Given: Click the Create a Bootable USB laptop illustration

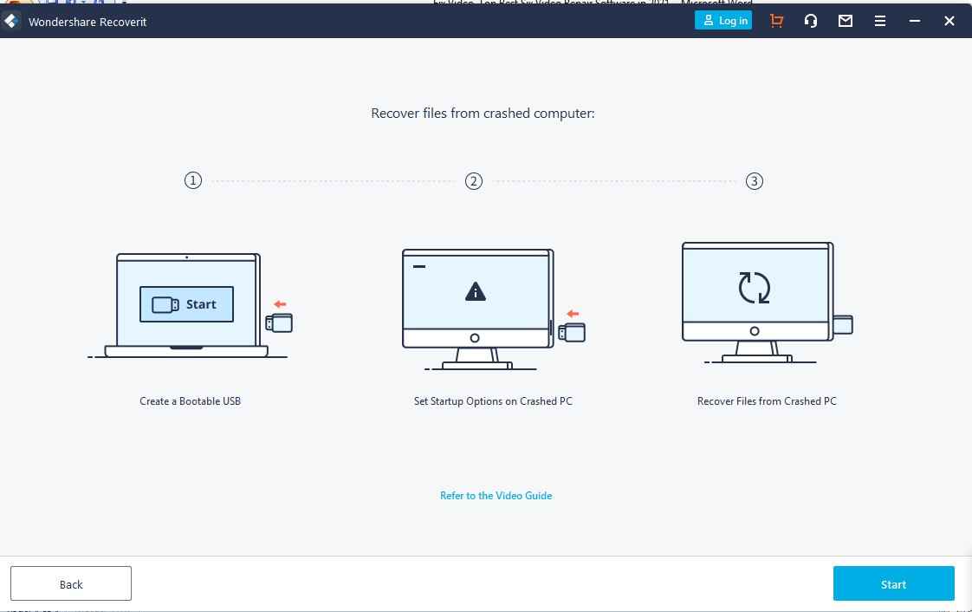Looking at the screenshot, I should [190, 306].
